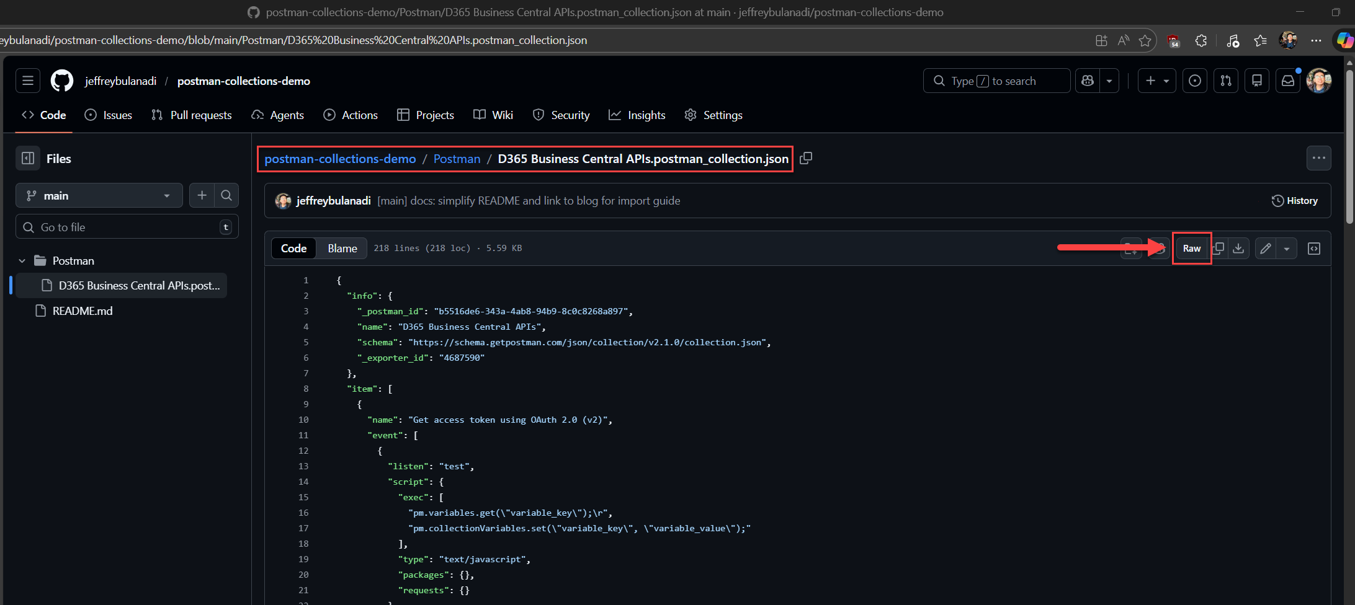Switch to the Blame tab
The image size is (1355, 605).
tap(341, 248)
